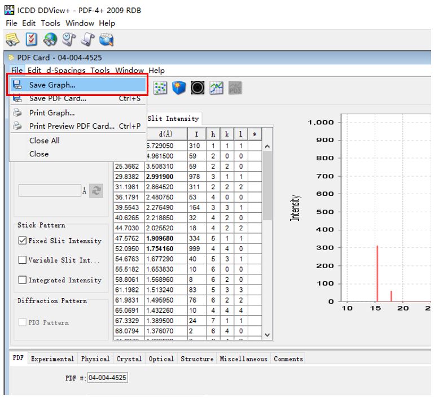Click the PDF Card window icon
Image resolution: width=439 pixels, height=402 pixels.
11,58
